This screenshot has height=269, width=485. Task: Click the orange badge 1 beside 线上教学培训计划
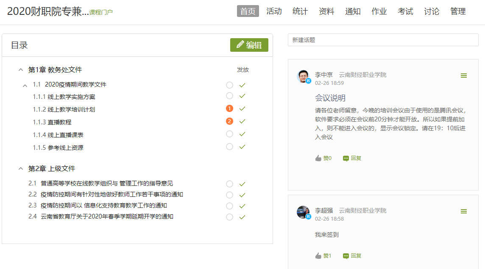pos(229,109)
